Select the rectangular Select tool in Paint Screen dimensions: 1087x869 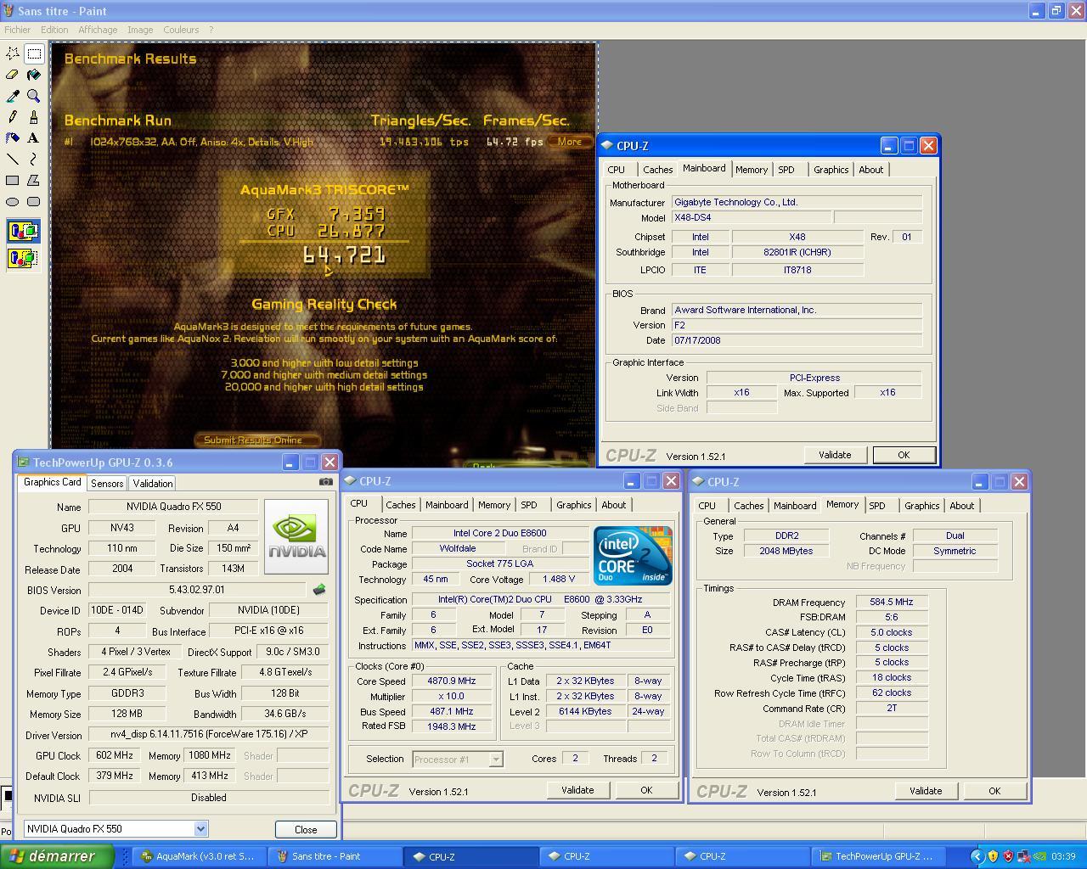(x=34, y=53)
